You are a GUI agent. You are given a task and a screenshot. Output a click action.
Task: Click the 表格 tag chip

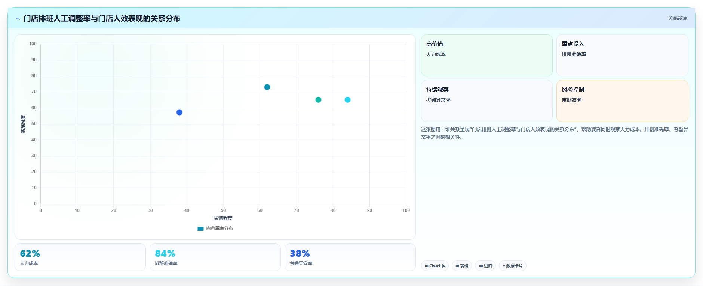click(x=462, y=266)
